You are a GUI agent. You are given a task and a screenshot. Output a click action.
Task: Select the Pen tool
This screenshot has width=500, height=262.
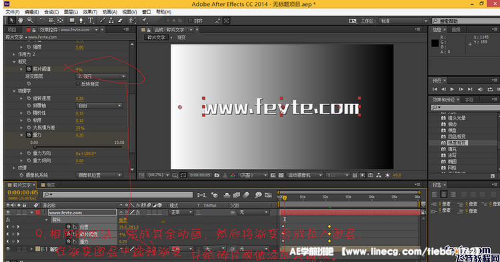[81, 21]
